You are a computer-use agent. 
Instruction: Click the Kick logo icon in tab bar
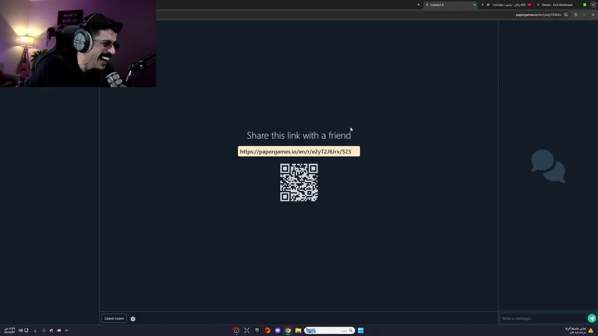tap(584, 5)
